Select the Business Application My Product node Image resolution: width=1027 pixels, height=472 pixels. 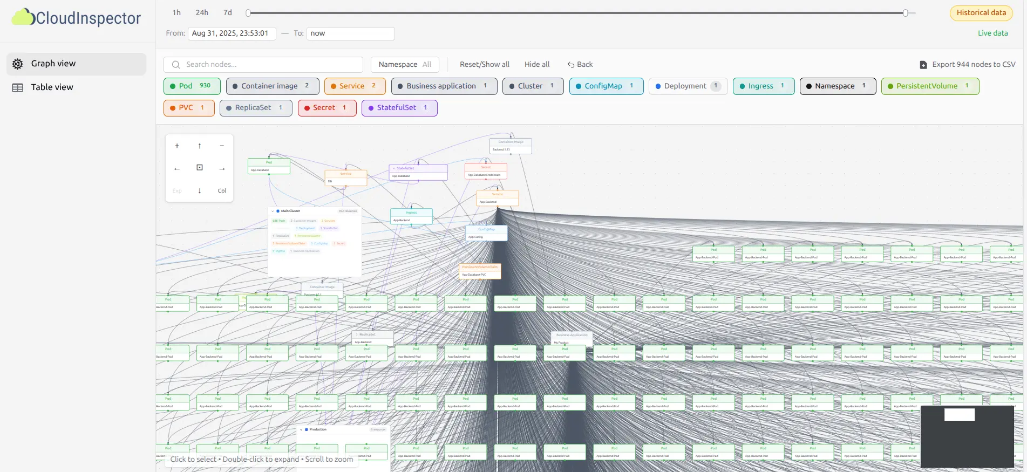(x=572, y=339)
